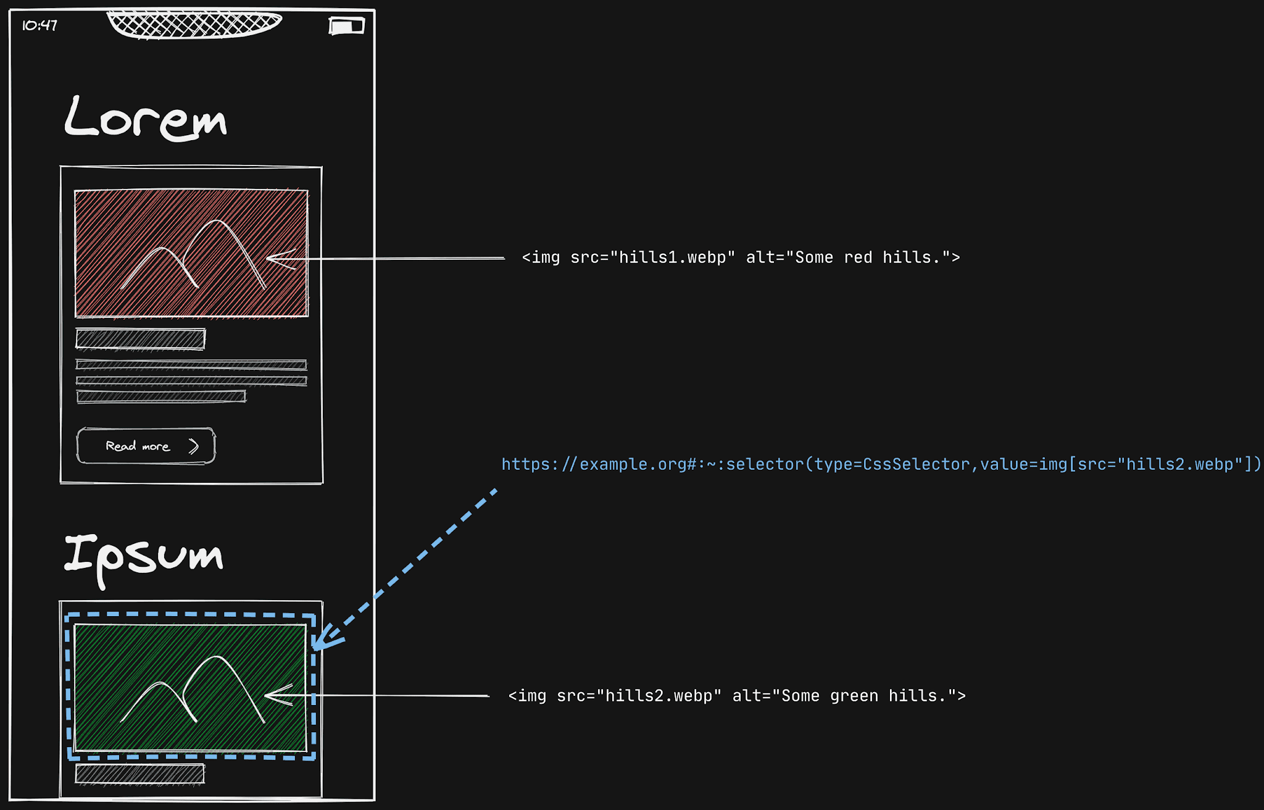
Task: Open the example.org selector URL link
Action: click(881, 464)
